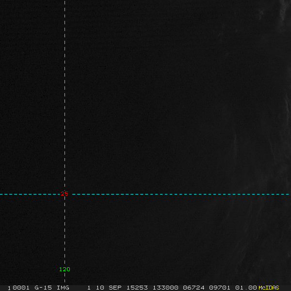Select the yellow McIDAS label
291x291 pixels.
(x=269, y=288)
